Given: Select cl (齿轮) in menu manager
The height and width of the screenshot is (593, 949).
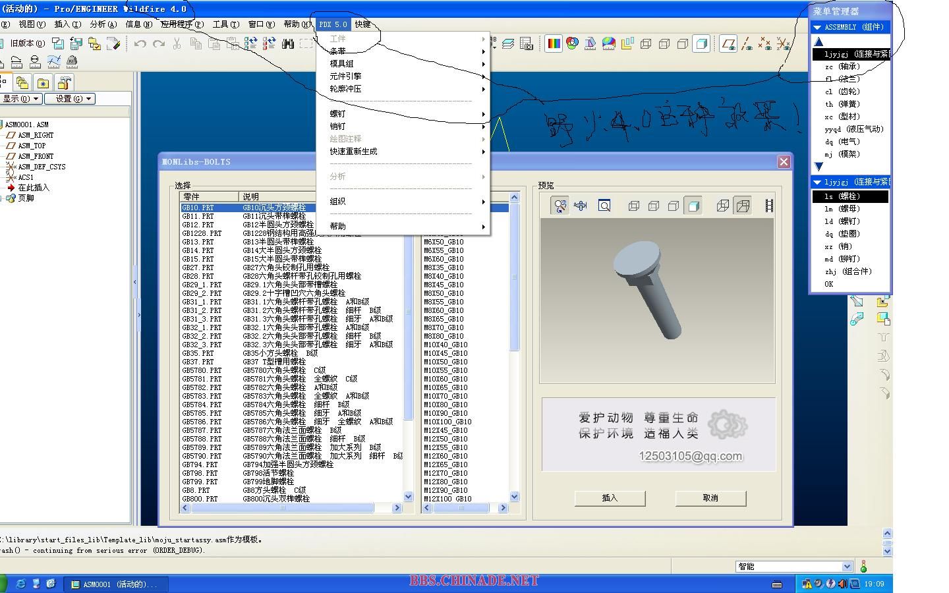Looking at the screenshot, I should [850, 92].
